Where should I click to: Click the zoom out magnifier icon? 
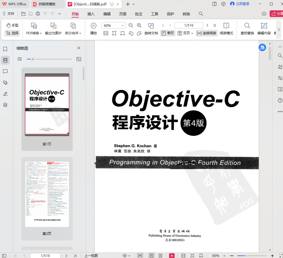pyautogui.click(x=131, y=25)
